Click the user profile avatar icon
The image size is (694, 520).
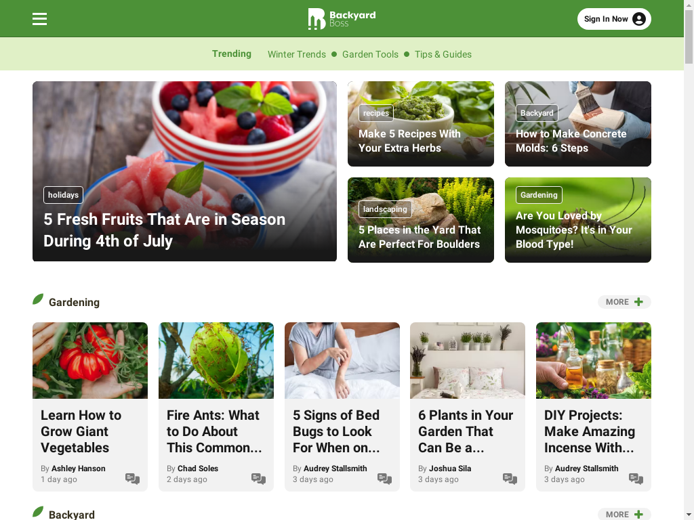pyautogui.click(x=638, y=19)
